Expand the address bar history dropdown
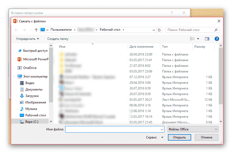This screenshot has width=232, height=153. pos(154,30)
